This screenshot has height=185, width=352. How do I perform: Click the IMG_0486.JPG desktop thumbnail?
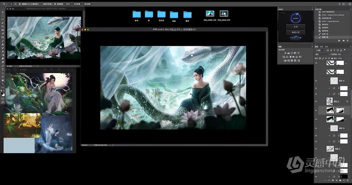click(210, 14)
